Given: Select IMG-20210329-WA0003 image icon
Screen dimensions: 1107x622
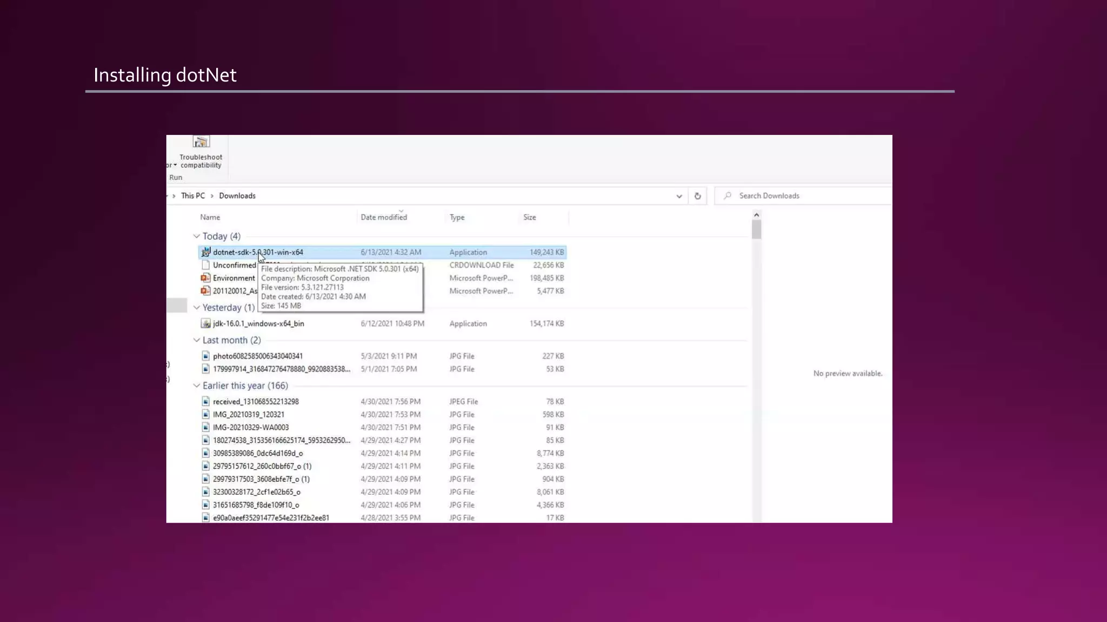Looking at the screenshot, I should [205, 427].
